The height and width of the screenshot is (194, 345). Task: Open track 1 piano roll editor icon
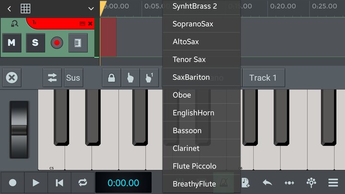pos(78,43)
